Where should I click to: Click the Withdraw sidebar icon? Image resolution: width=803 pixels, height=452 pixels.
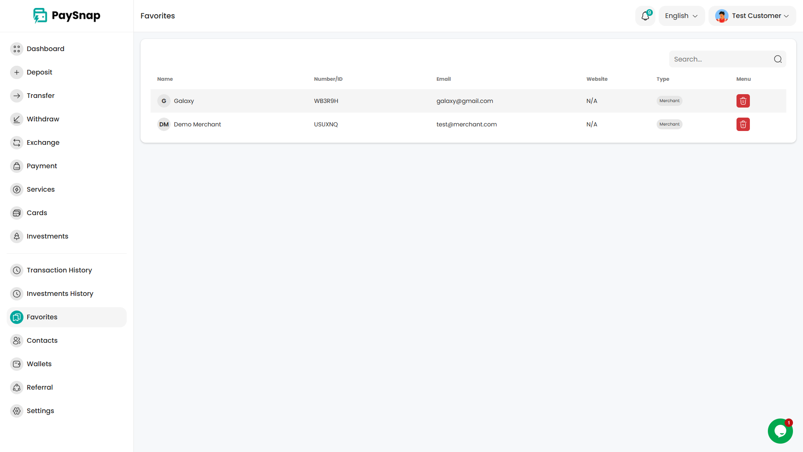(x=17, y=119)
